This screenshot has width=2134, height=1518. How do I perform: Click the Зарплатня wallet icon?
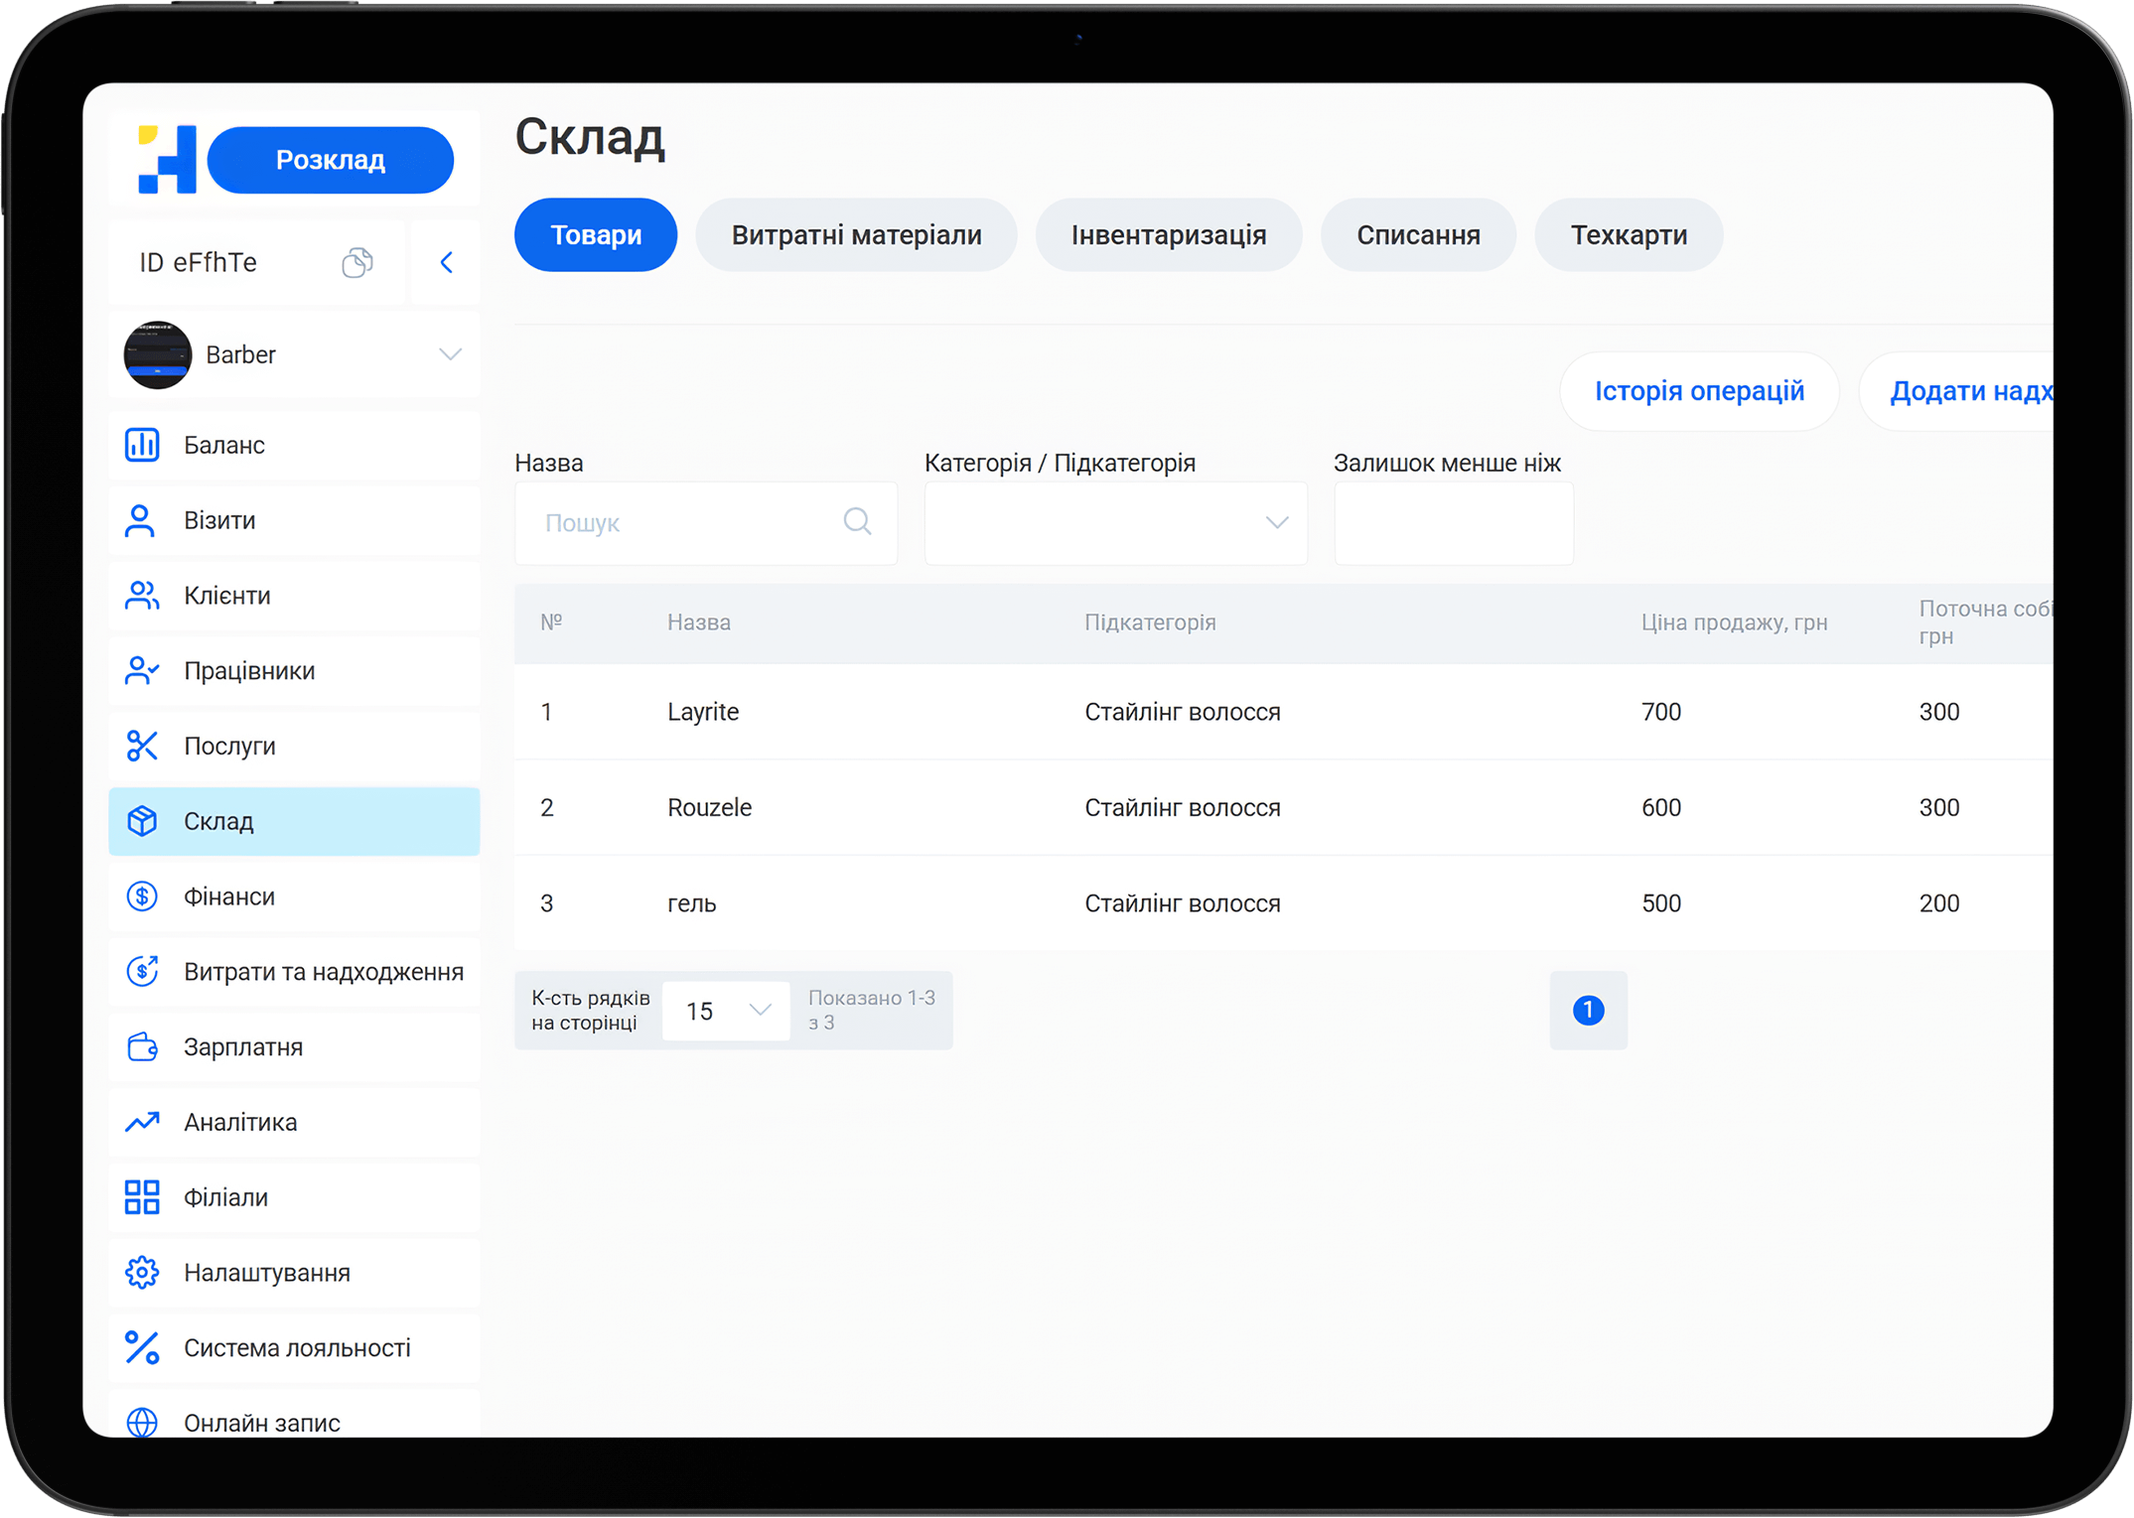(142, 1046)
